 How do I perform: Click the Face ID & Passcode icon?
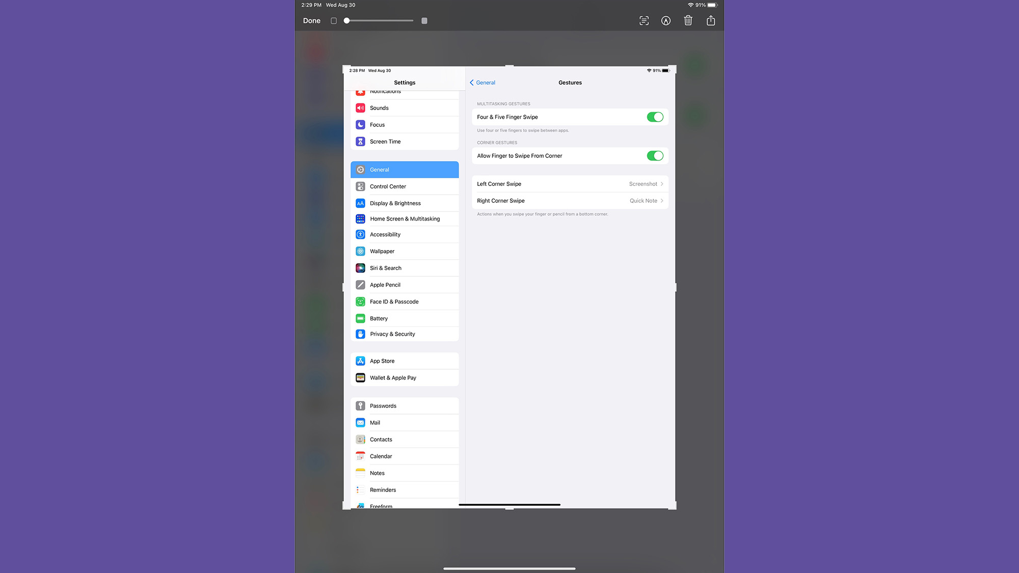pos(360,302)
